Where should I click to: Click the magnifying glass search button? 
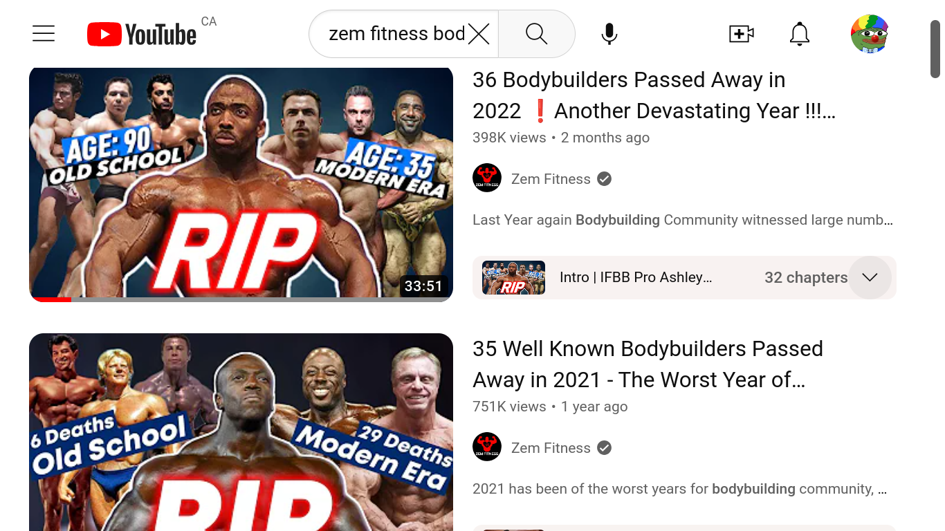click(536, 33)
